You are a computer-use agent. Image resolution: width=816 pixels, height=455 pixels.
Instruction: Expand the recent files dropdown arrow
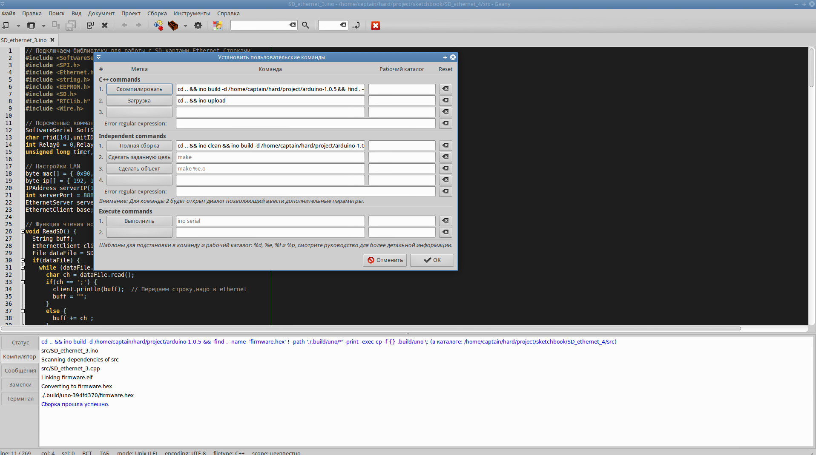click(43, 26)
